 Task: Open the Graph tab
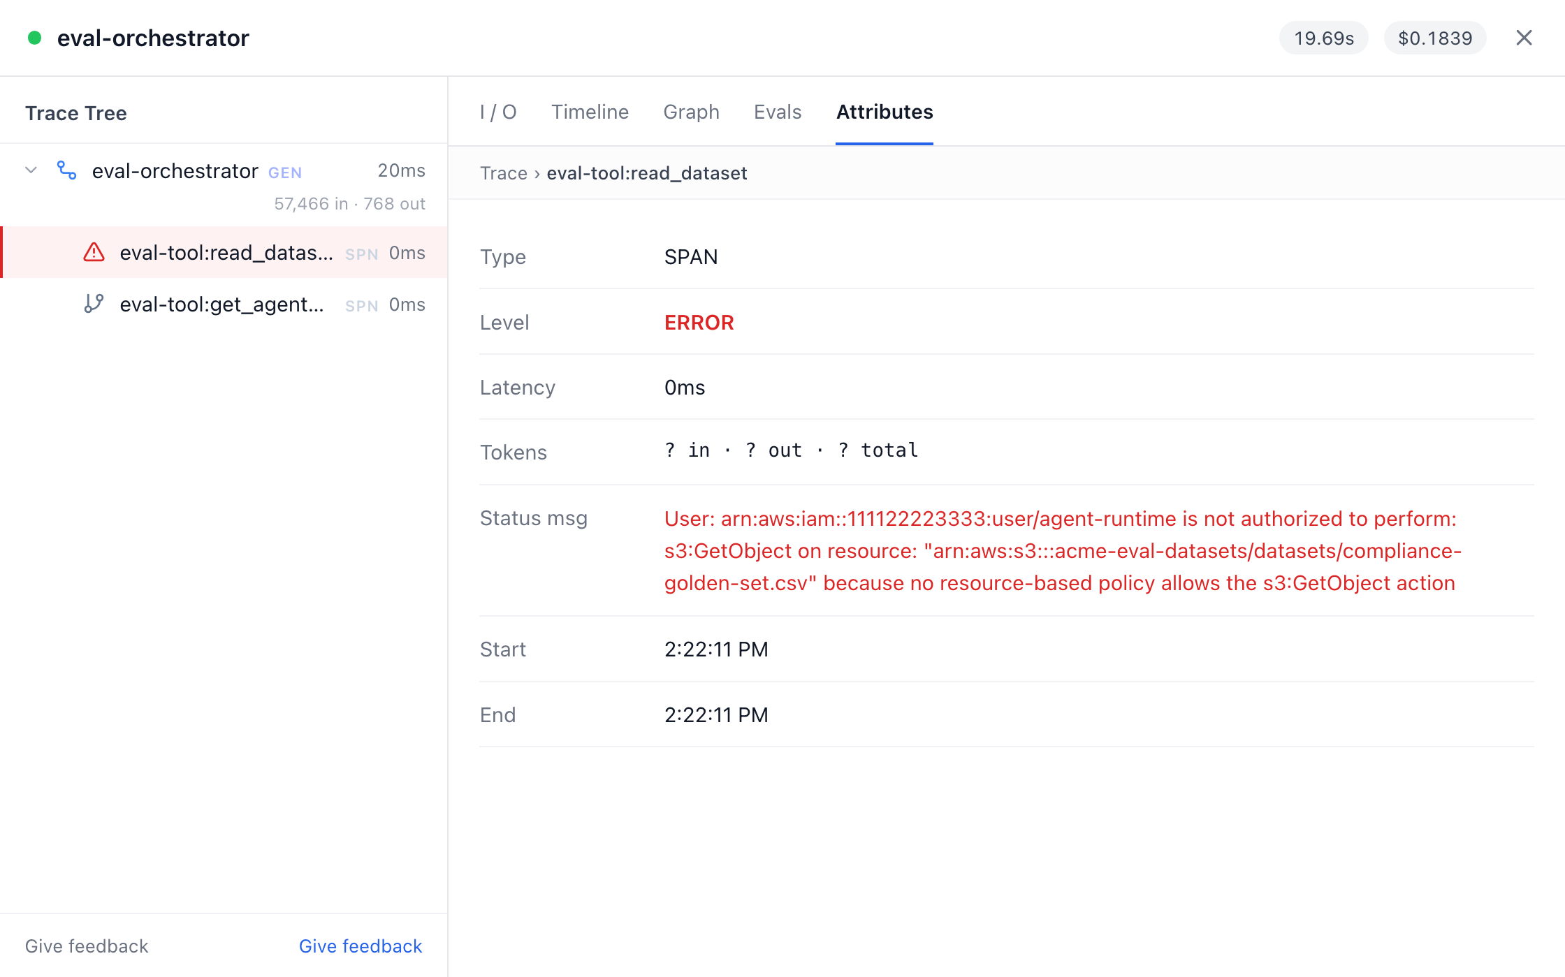pyautogui.click(x=691, y=112)
